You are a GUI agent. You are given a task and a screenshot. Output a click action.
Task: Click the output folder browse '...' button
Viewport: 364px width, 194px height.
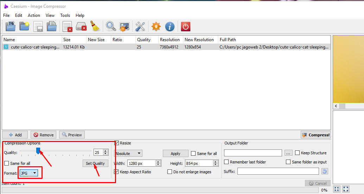click(288, 153)
